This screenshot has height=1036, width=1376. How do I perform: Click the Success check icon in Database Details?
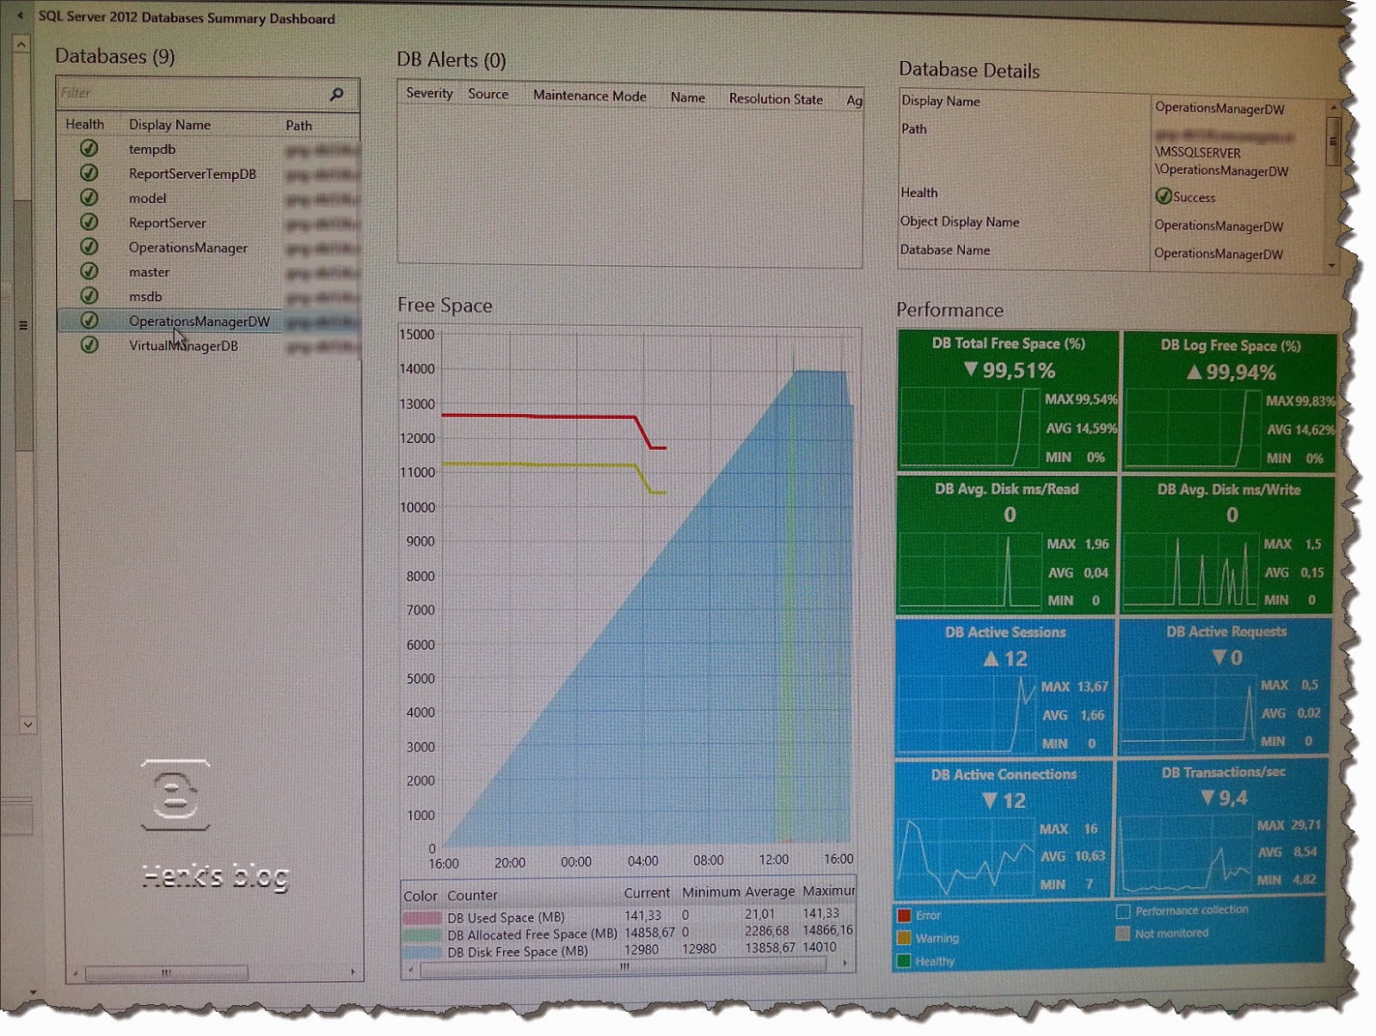(x=1164, y=196)
